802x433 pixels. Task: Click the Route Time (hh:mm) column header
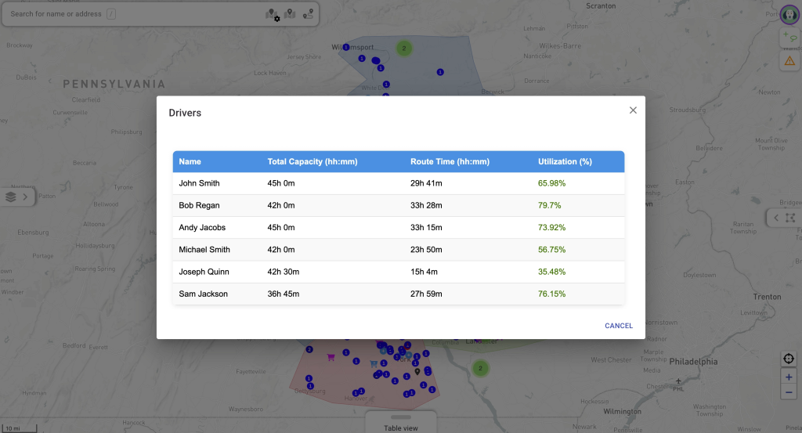[x=450, y=162]
